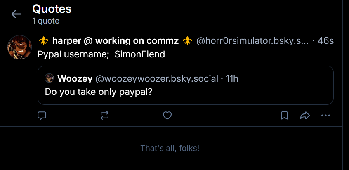
Task: Bookmark harper's quote post
Action: [x=284, y=116]
